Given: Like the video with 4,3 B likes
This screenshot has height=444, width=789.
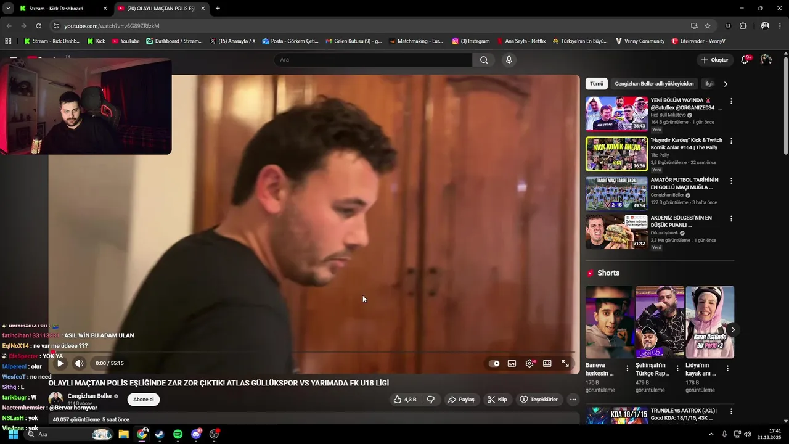Looking at the screenshot, I should point(405,400).
